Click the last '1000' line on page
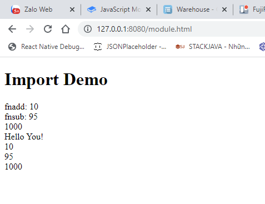265x204 pixels. (x=13, y=167)
